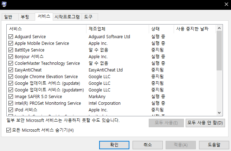The image size is (231, 151).
Task: Click the services list scrollbar thumb
Action: click(x=219, y=51)
